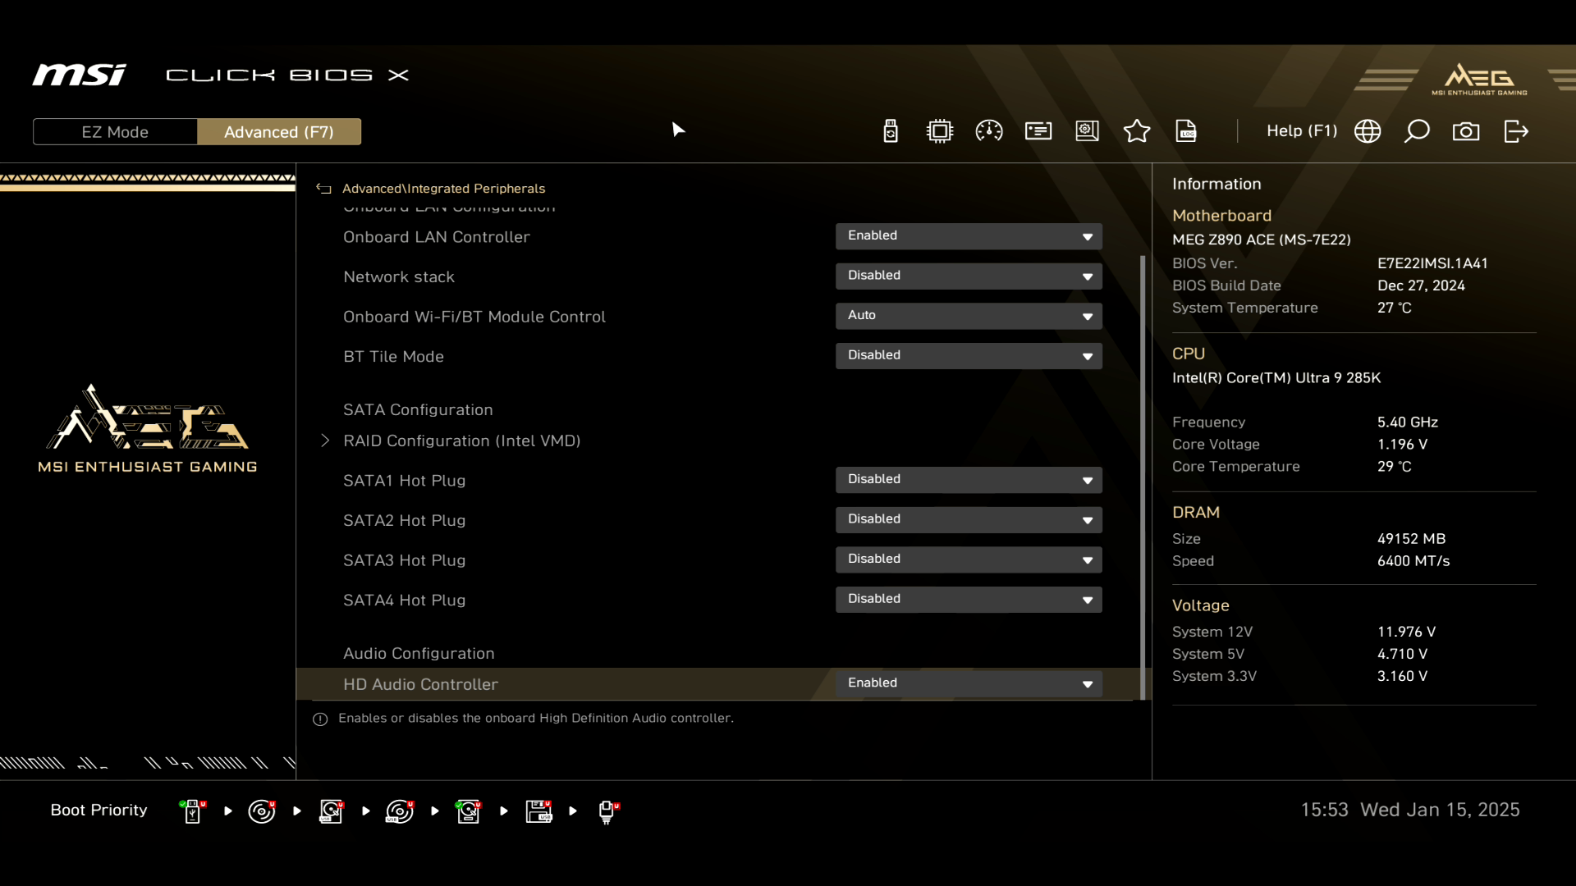Image resolution: width=1576 pixels, height=886 pixels.
Task: Change the Network stack setting
Action: click(969, 276)
